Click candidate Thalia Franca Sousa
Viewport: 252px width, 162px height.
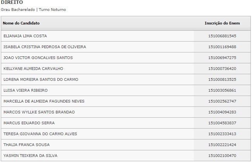click(27, 145)
